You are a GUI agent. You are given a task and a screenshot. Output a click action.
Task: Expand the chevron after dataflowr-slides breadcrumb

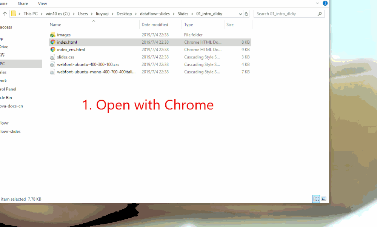174,14
